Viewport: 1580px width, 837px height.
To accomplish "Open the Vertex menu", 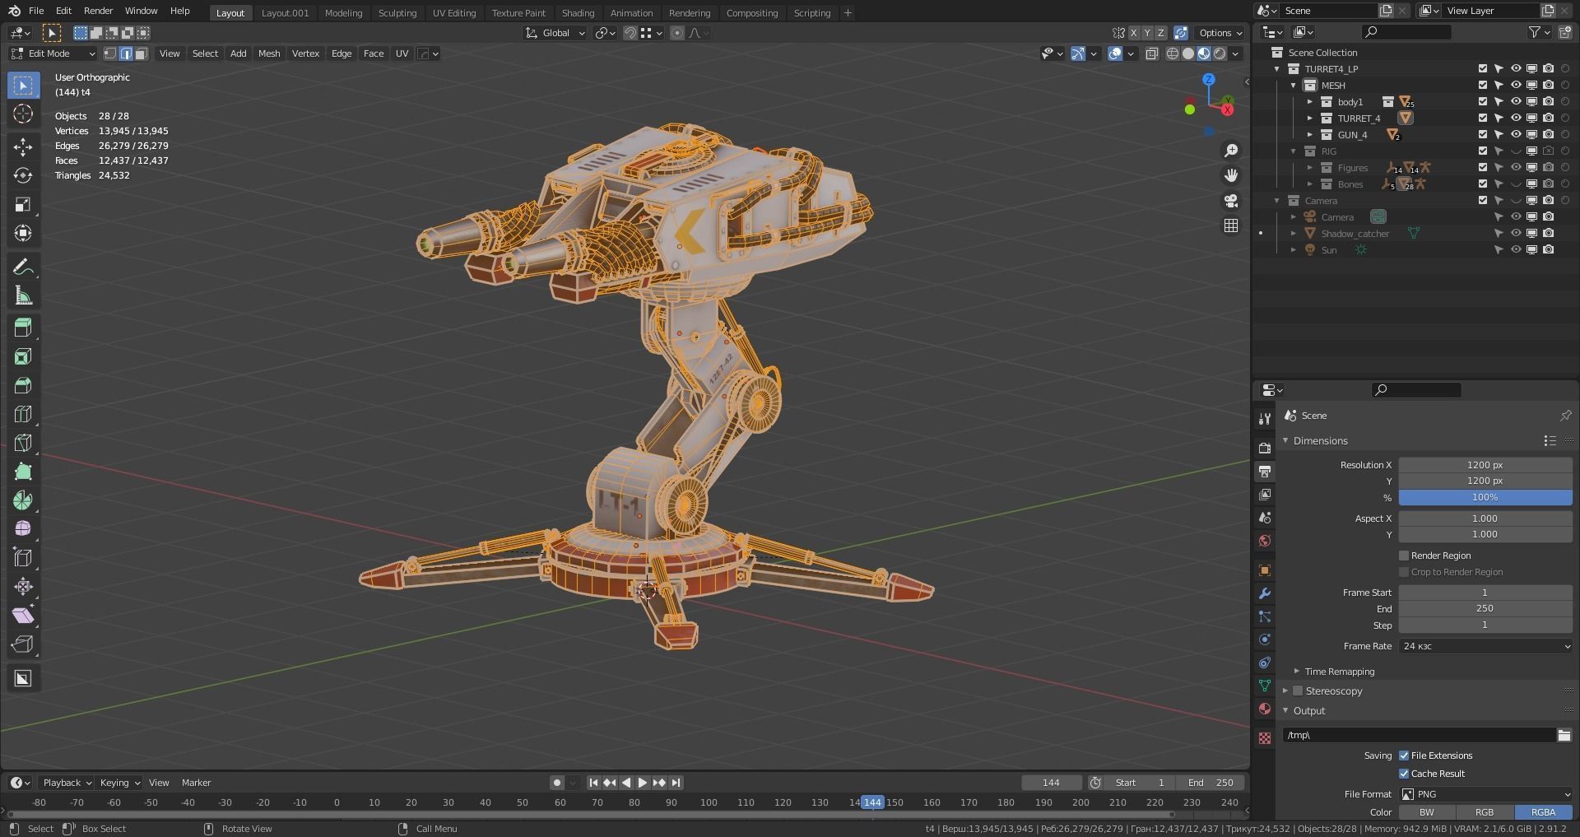I will [x=305, y=53].
